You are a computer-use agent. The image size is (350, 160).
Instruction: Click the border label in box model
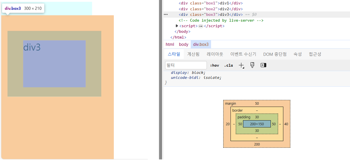pos(237,110)
